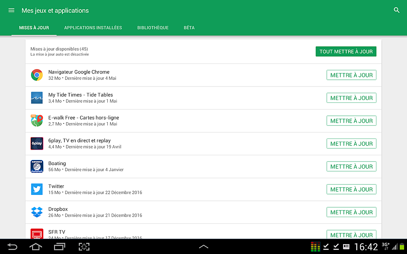407x254 pixels.
Task: Update E-walk Free app
Action: tap(351, 121)
